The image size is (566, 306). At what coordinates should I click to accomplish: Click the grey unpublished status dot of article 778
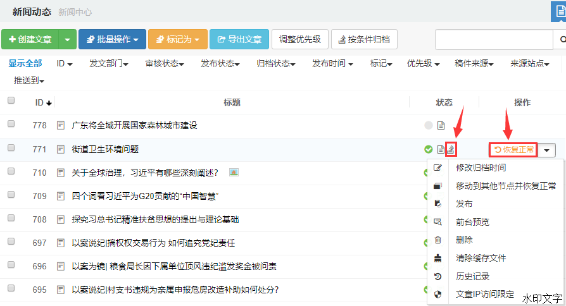coord(429,125)
